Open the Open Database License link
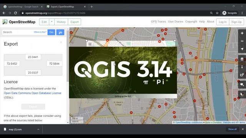The image size is (246, 138). [x=32, y=93]
